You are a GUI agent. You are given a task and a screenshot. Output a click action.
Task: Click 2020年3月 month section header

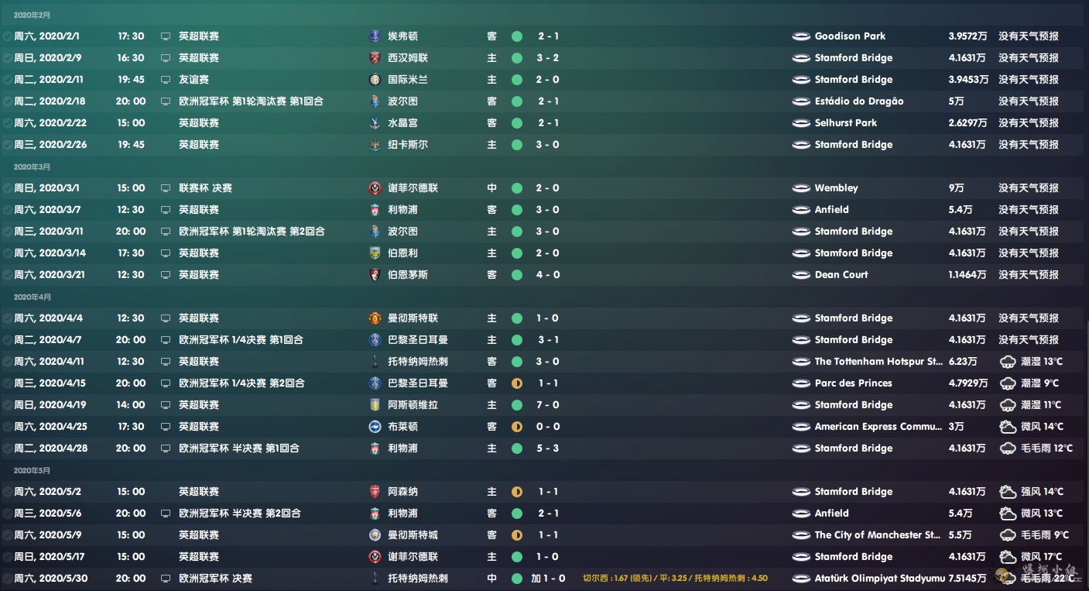(32, 167)
